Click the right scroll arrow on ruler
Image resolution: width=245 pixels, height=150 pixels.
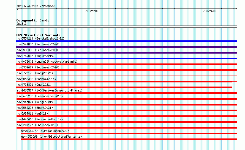(x=236, y=9)
